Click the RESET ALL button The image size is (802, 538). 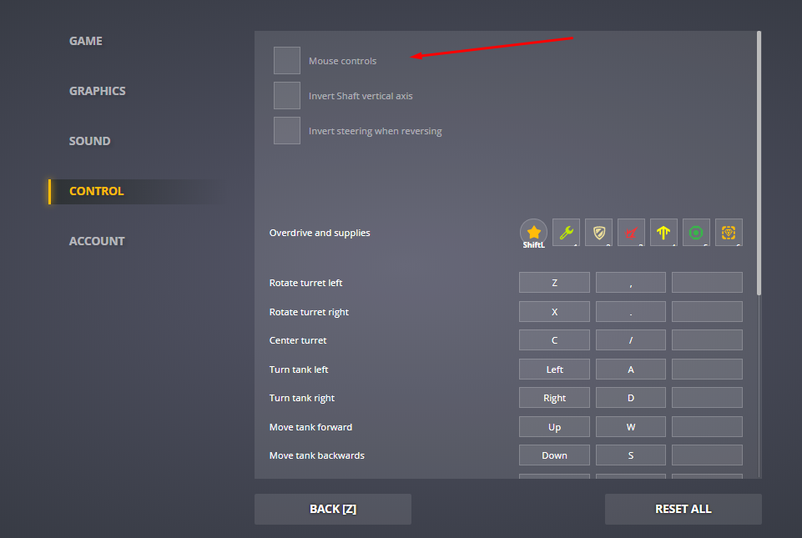683,509
